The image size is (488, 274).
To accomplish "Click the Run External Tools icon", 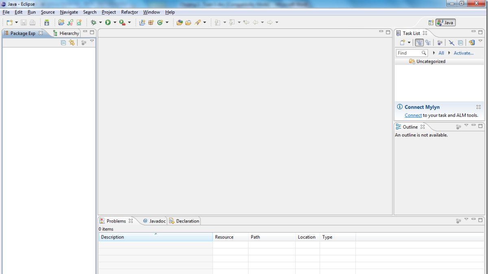I will pyautogui.click(x=122, y=23).
